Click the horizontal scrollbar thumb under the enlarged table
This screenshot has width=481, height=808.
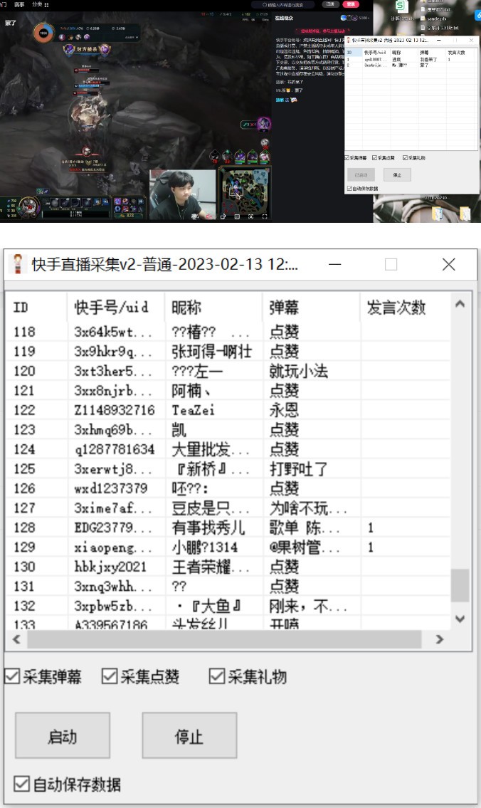click(x=224, y=639)
